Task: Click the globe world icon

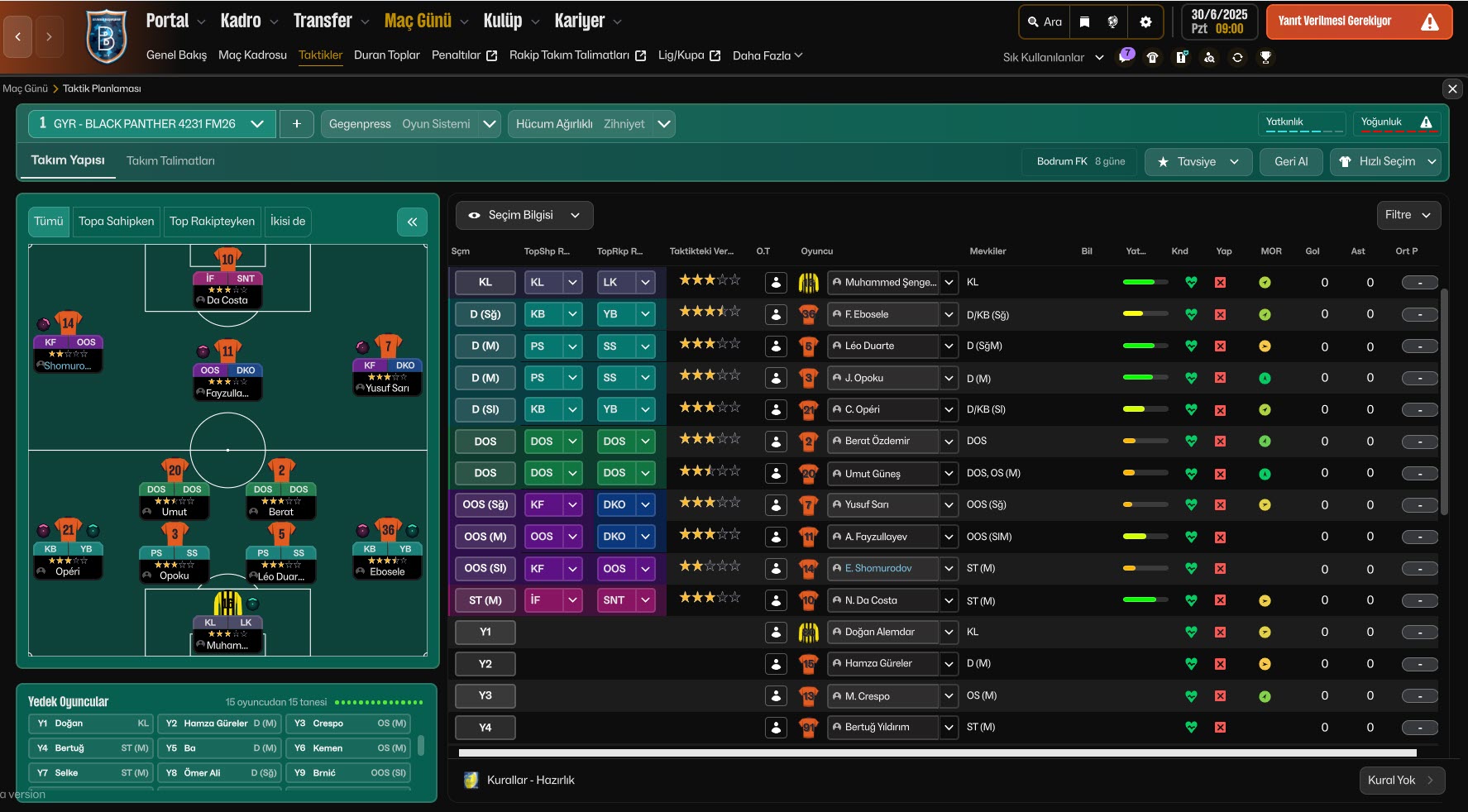Action: [x=1112, y=22]
